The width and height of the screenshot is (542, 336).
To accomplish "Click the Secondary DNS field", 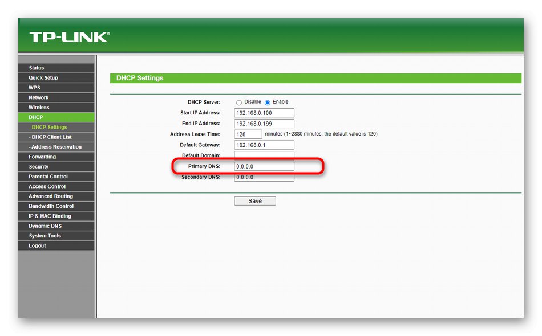I will tap(264, 177).
